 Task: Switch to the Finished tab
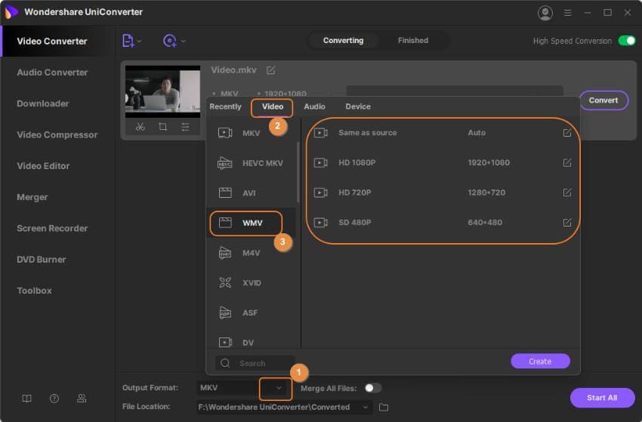pyautogui.click(x=412, y=41)
